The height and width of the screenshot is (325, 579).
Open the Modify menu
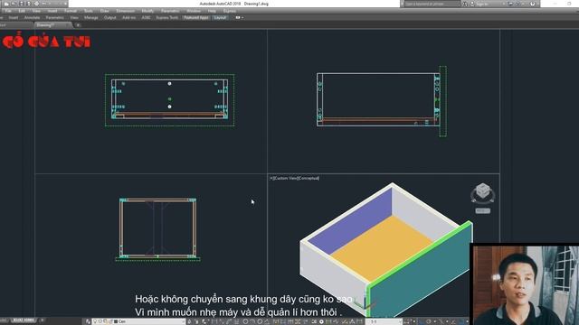click(147, 11)
